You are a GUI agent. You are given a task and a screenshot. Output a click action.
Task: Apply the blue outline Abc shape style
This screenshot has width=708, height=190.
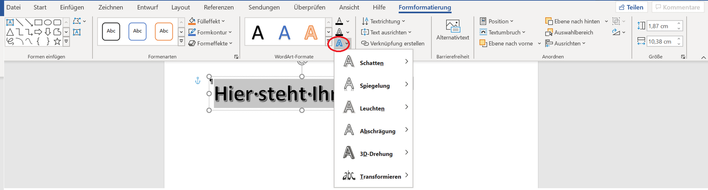(138, 31)
